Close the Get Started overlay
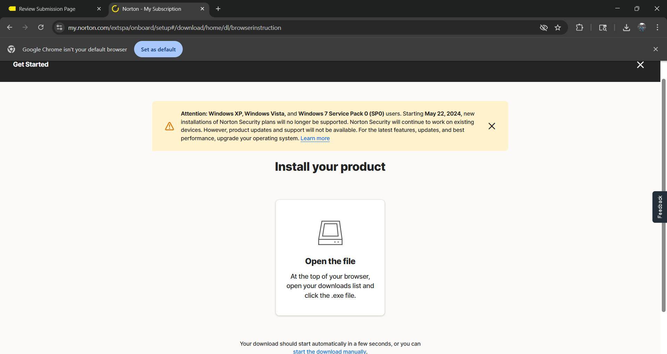This screenshot has width=667, height=354. tap(640, 65)
